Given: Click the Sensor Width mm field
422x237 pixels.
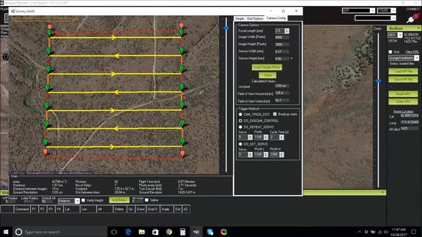Looking at the screenshot, I should point(282,51).
